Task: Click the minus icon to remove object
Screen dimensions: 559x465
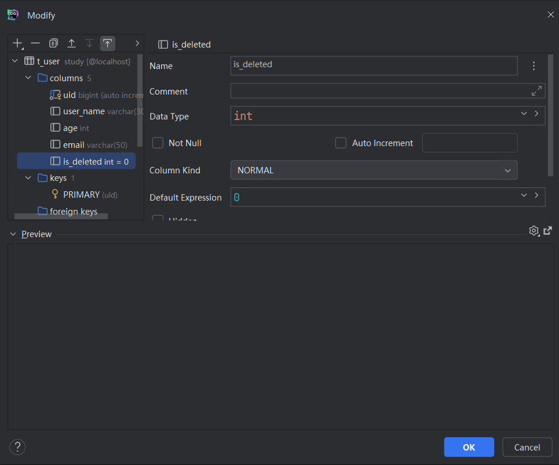Action: [x=35, y=43]
